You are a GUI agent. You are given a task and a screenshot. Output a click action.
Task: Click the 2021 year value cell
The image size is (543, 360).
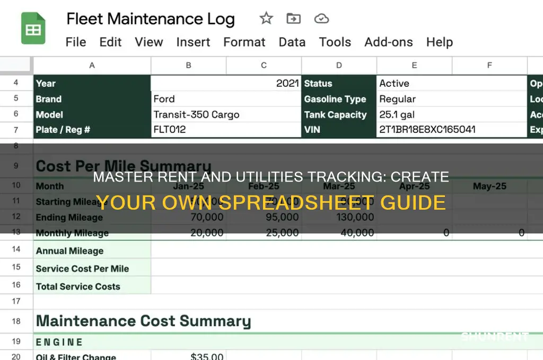tap(226, 83)
